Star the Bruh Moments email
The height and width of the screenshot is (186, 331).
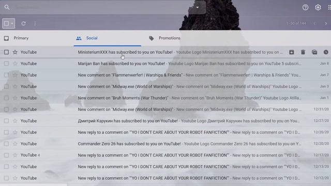[15, 98]
